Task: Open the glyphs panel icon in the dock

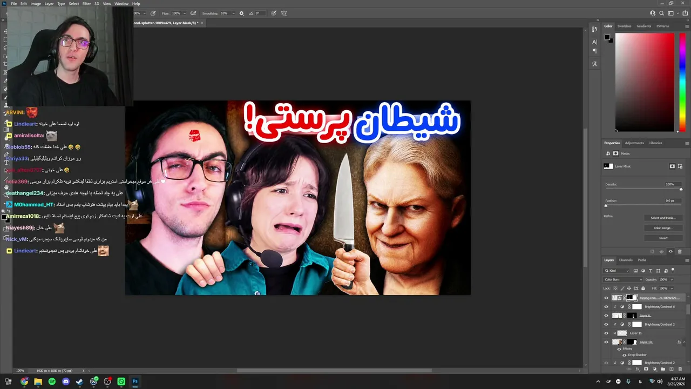Action: (594, 64)
